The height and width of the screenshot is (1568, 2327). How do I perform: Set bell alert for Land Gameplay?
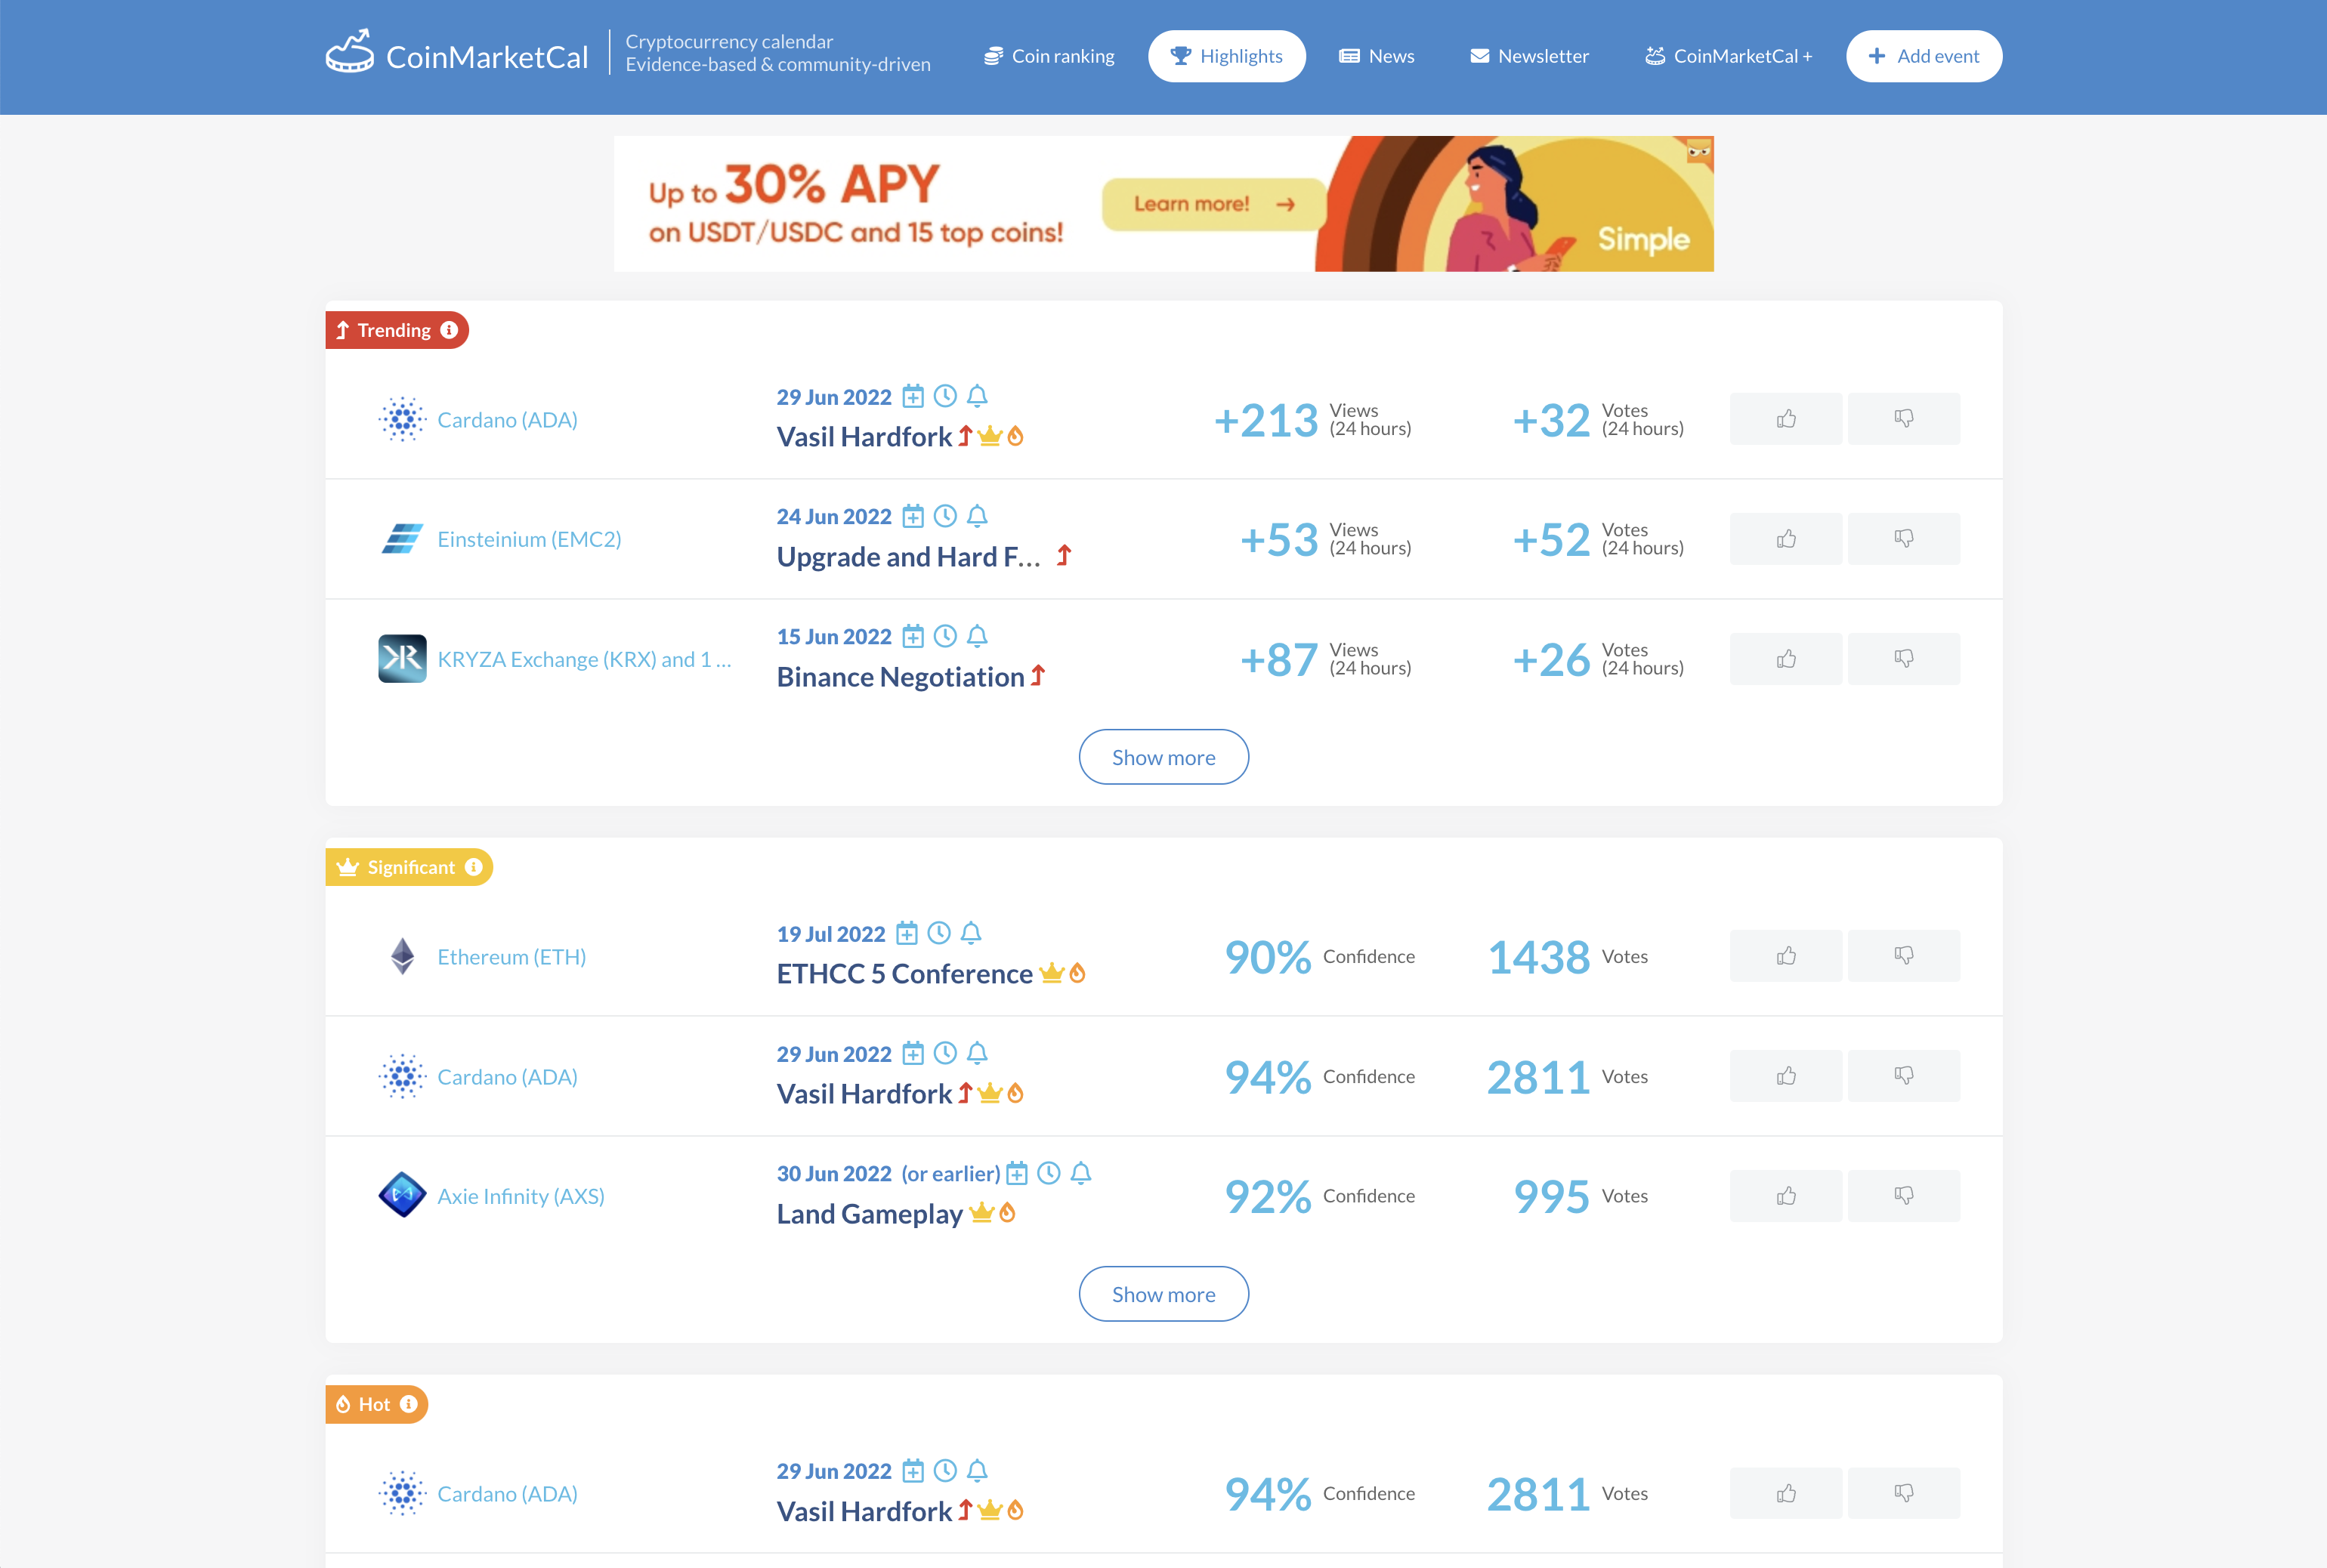pos(1081,1173)
